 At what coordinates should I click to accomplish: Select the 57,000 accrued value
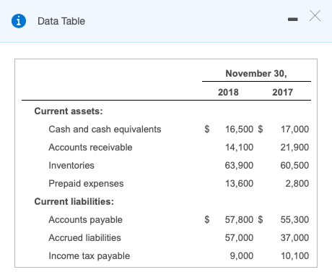point(239,238)
